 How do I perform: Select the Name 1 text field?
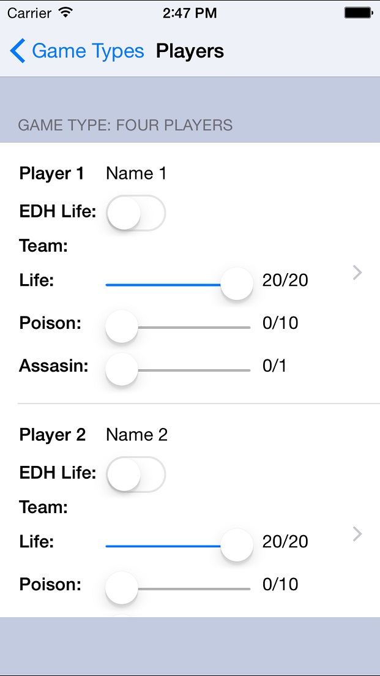coord(136,173)
